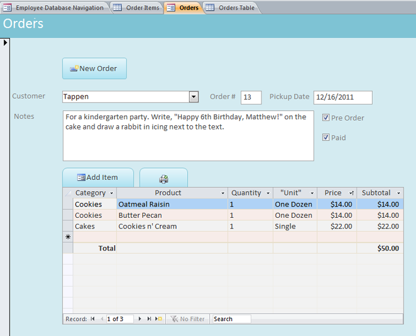This screenshot has height=336, width=416.
Task: Click into the Pickup Date field
Action: click(x=342, y=97)
